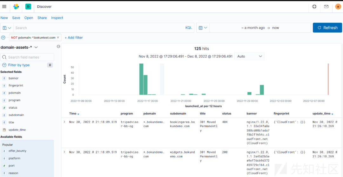The height and width of the screenshot is (177, 343).
Task: Open the newsfeed mail icon
Action: [x=326, y=7]
